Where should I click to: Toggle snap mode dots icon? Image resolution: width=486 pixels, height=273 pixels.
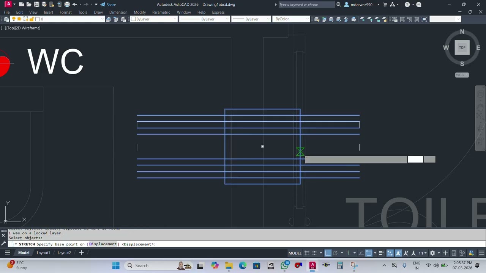[x=314, y=253]
